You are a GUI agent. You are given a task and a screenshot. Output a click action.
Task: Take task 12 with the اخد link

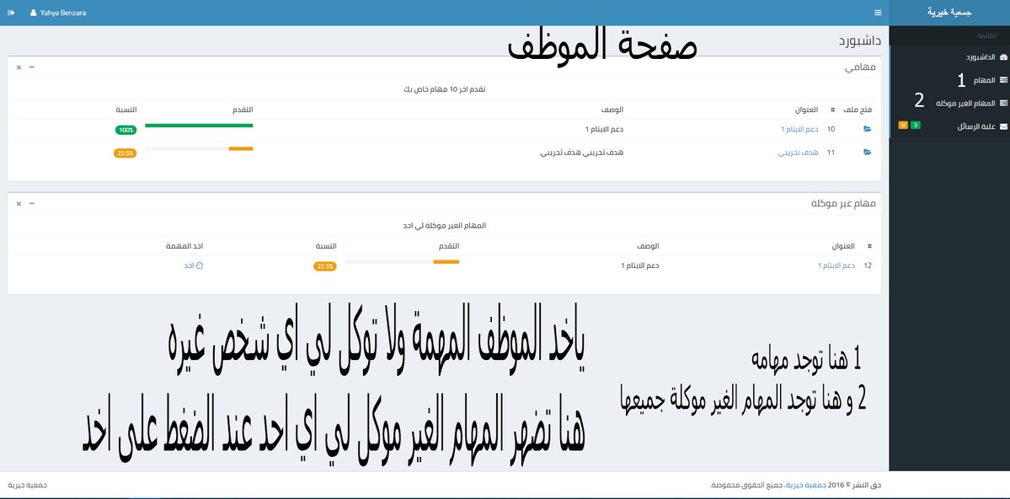click(x=193, y=265)
